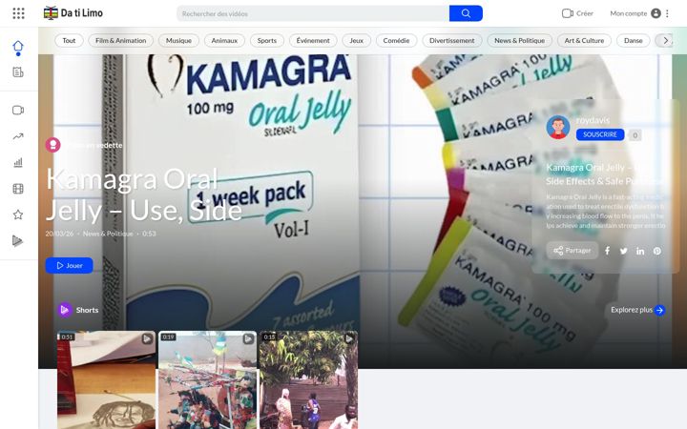
Task: Select the Musique category
Action: (x=178, y=40)
